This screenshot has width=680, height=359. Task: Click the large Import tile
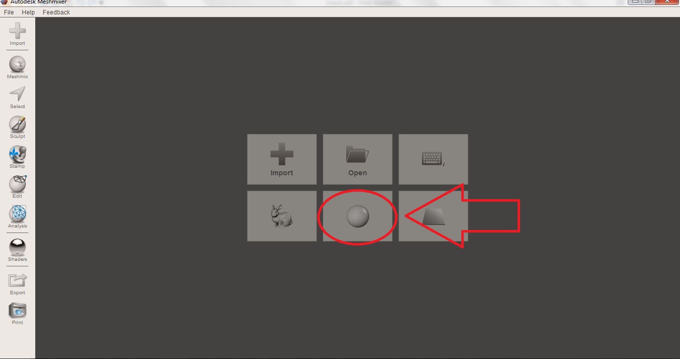click(282, 159)
